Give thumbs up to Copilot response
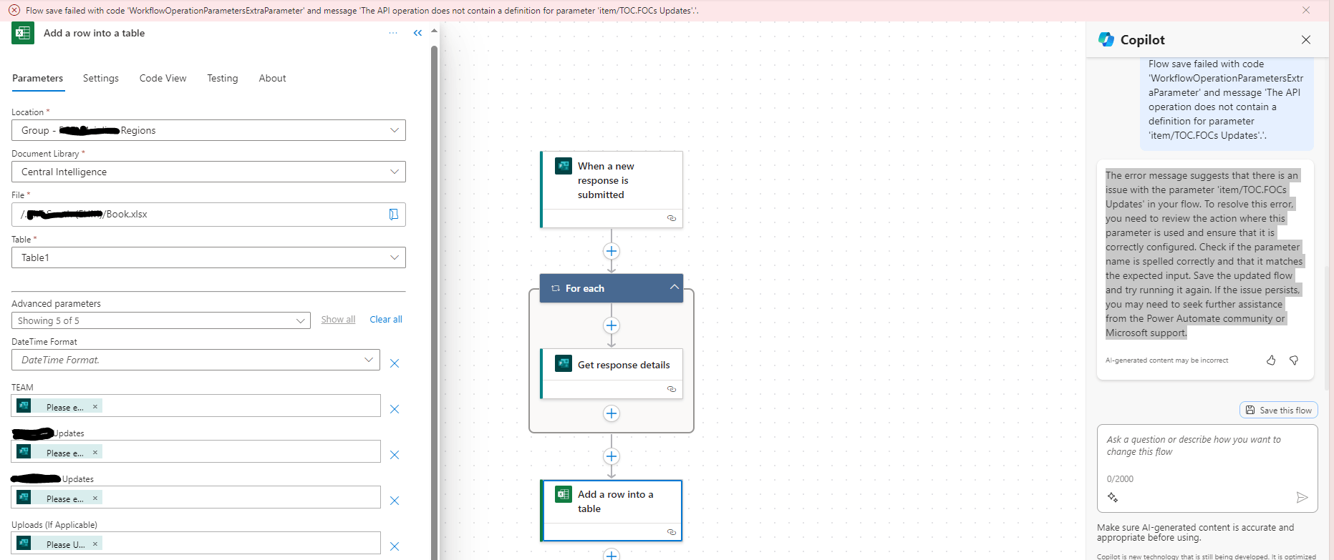Viewport: 1334px width, 560px height. click(x=1271, y=360)
